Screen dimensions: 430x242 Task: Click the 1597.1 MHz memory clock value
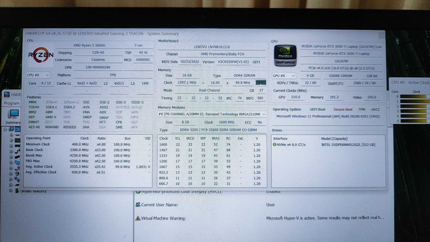pyautogui.click(x=187, y=83)
